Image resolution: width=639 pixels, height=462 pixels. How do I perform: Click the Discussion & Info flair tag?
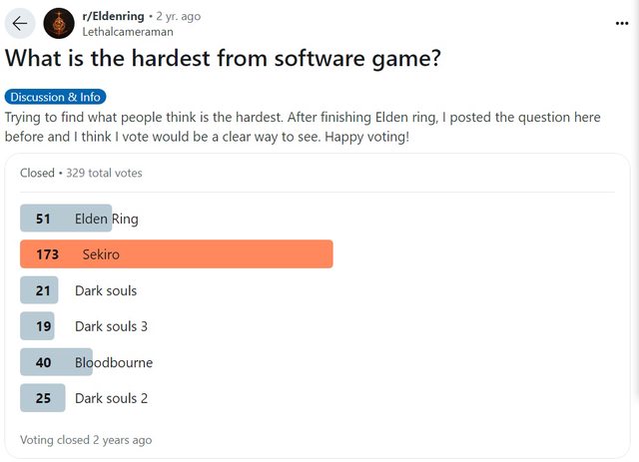(55, 97)
